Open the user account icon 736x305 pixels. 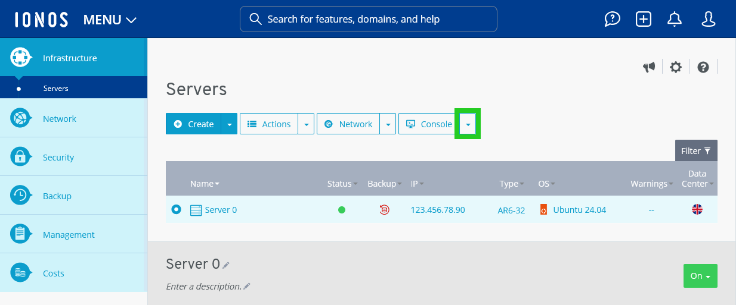(709, 20)
